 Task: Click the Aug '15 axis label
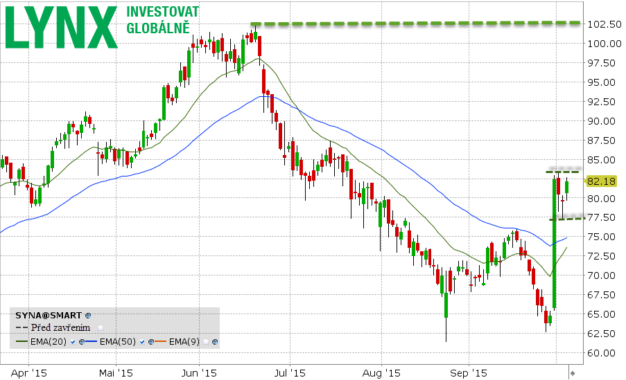point(381,373)
